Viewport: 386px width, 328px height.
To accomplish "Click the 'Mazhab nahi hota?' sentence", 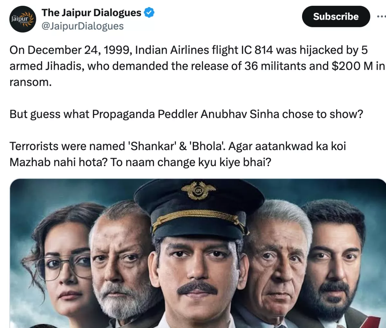I will (58, 163).
